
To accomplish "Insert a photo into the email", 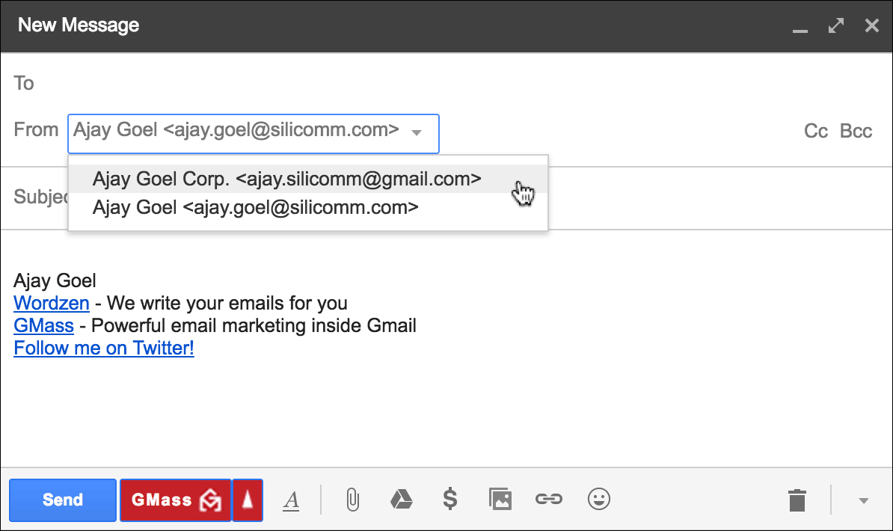I will (x=500, y=500).
